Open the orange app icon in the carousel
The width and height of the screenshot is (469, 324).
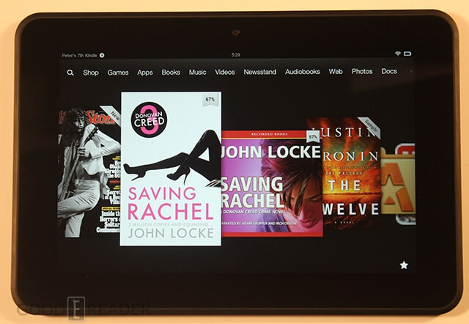(x=398, y=184)
